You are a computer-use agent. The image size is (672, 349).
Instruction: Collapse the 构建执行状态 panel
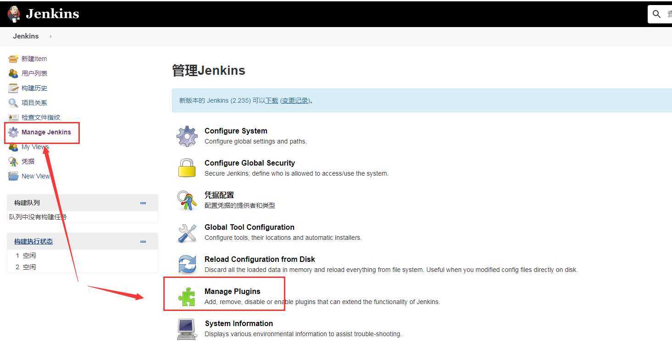(143, 241)
